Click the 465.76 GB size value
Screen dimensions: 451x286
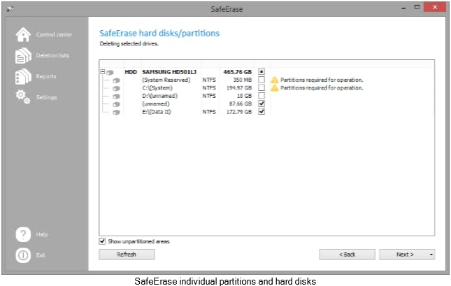pos(237,72)
